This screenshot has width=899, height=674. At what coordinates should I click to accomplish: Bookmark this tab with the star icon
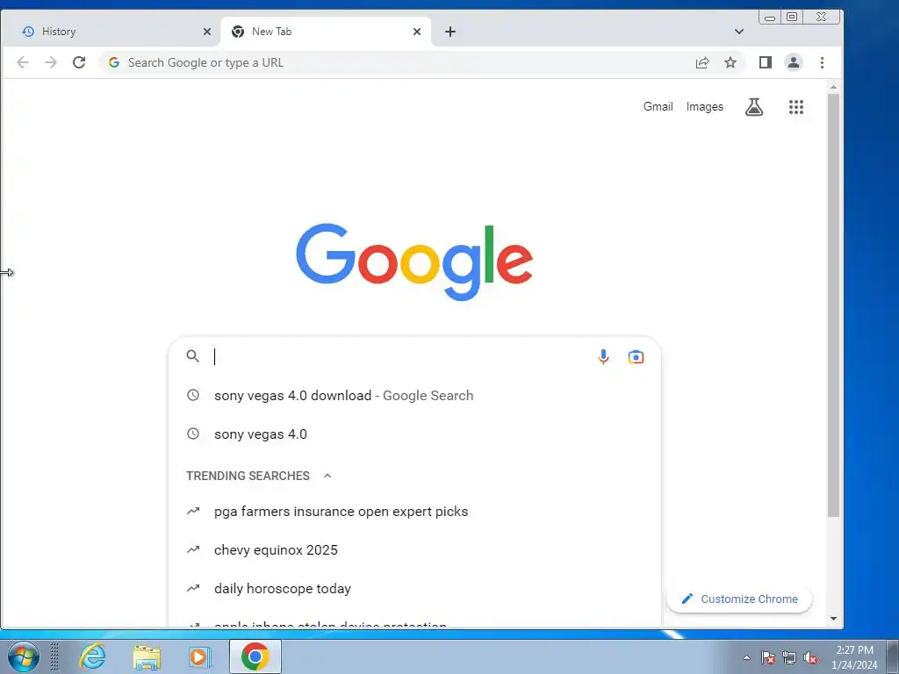[730, 62]
